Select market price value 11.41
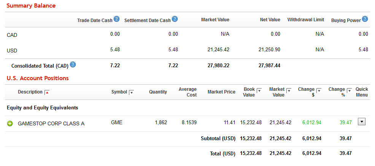This screenshot has height=166, width=375. (x=230, y=123)
